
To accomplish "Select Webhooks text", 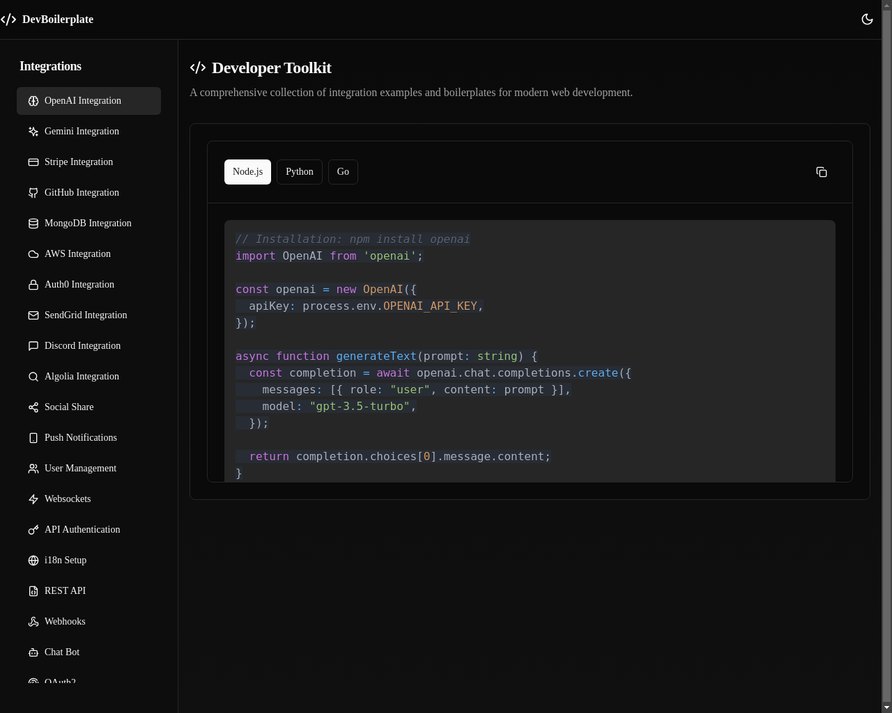I will tap(65, 622).
